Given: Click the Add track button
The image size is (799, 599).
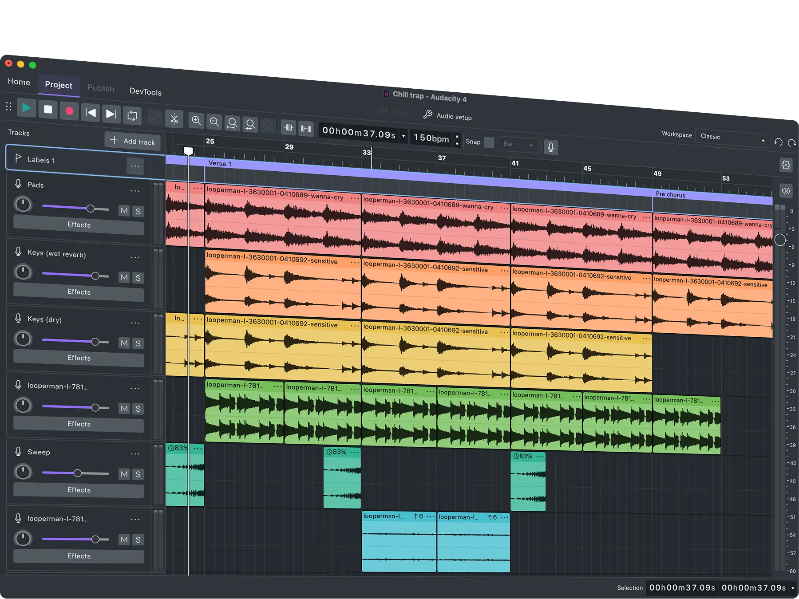Looking at the screenshot, I should coord(132,141).
